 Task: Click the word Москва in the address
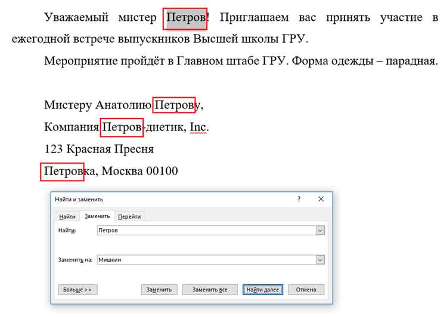point(122,171)
